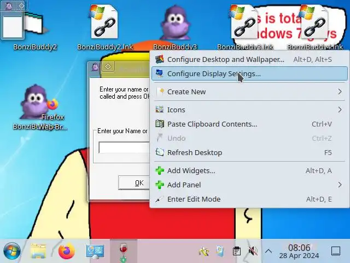Open the Icons submenu
This screenshot has width=350, height=263.
249,110
